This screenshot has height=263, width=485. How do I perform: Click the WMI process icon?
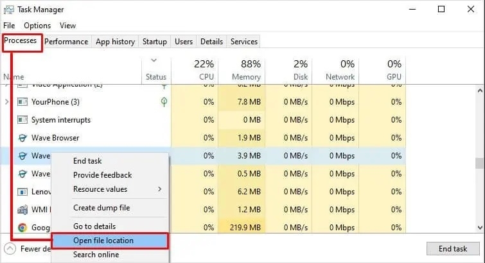[22, 210]
